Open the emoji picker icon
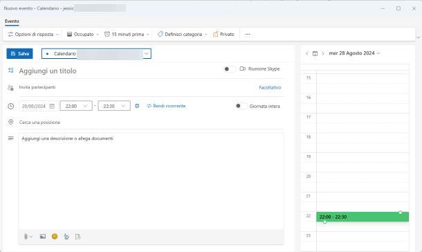Screen dimensions: 422x252 (55, 236)
